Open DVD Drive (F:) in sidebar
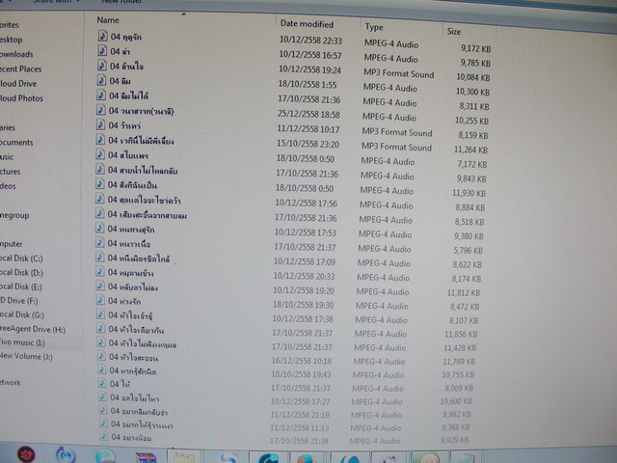Image resolution: width=617 pixels, height=463 pixels. click(x=19, y=301)
